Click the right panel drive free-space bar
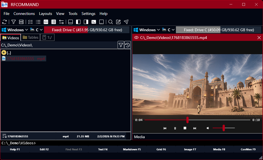This screenshot has width=263, height=160. coord(218,30)
